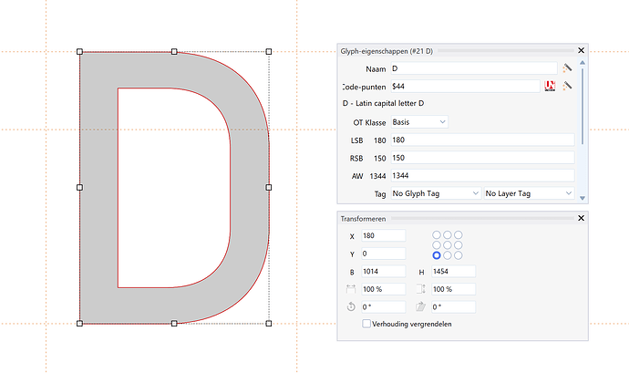Viewport: 629px width, 373px height.
Task: Click into the AW 1344 field
Action: point(482,175)
